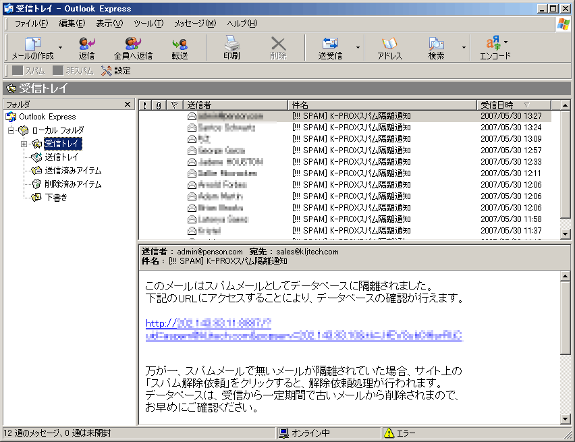This screenshot has height=442, width=575.
Task: Print the message with 印刷
Action: (x=231, y=48)
